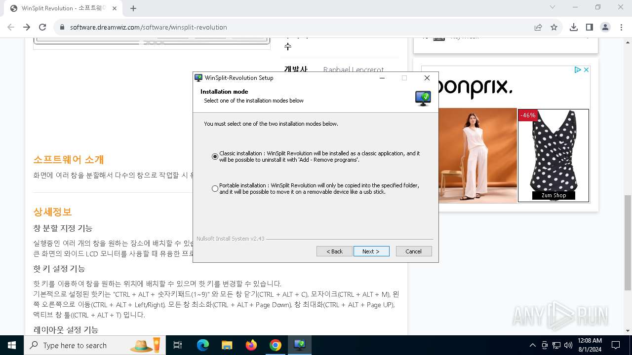632x355 pixels.
Task: Open File Explorer from the taskbar
Action: click(x=227, y=345)
